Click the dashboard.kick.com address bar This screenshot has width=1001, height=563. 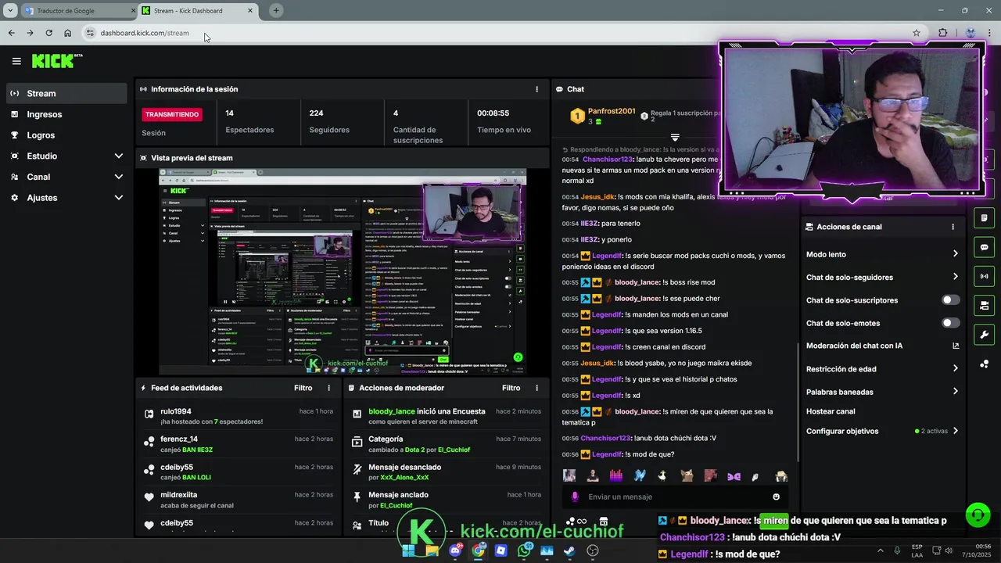tap(500, 33)
